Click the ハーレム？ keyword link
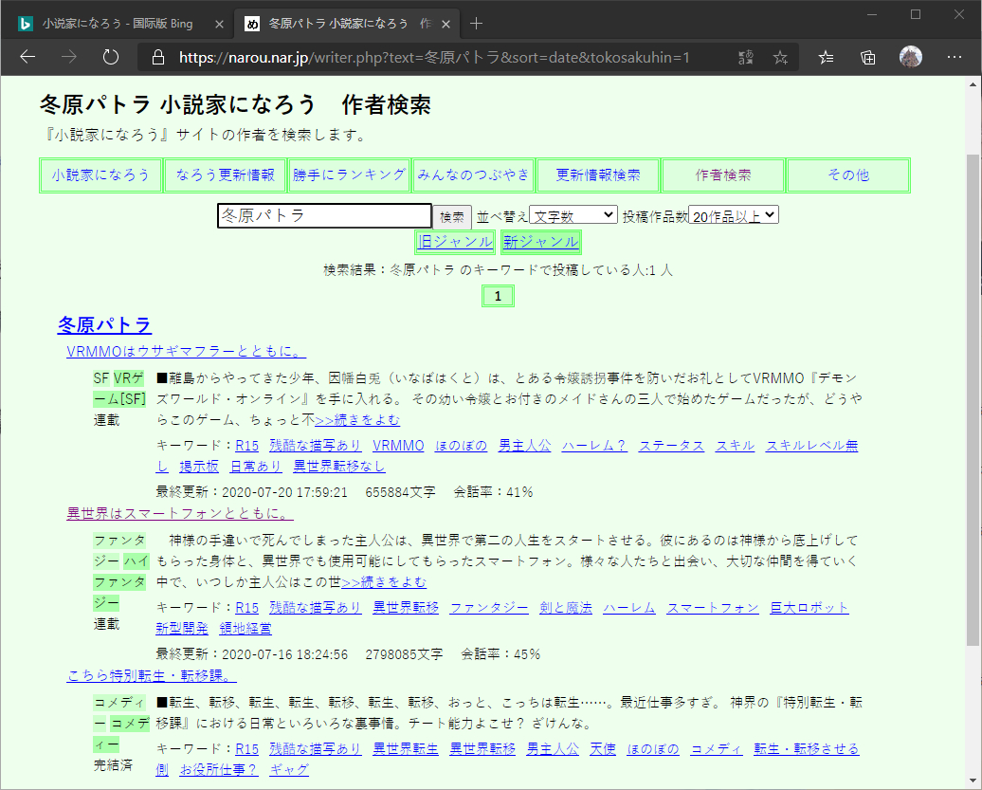 [x=595, y=446]
